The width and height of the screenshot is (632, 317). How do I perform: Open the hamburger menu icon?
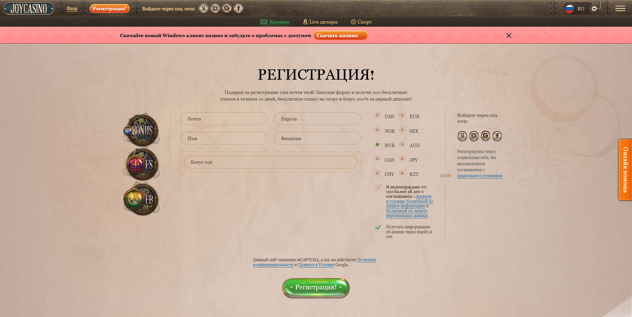620,9
